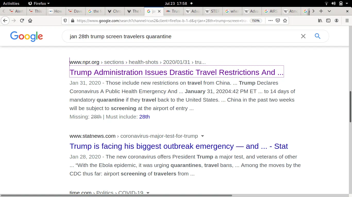The height and width of the screenshot is (197, 352).
Task: Switch to the Trump browser tab
Action: tap(173, 11)
